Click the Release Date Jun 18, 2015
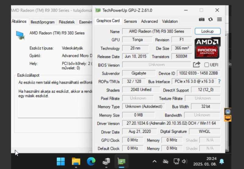 click(x=135, y=56)
